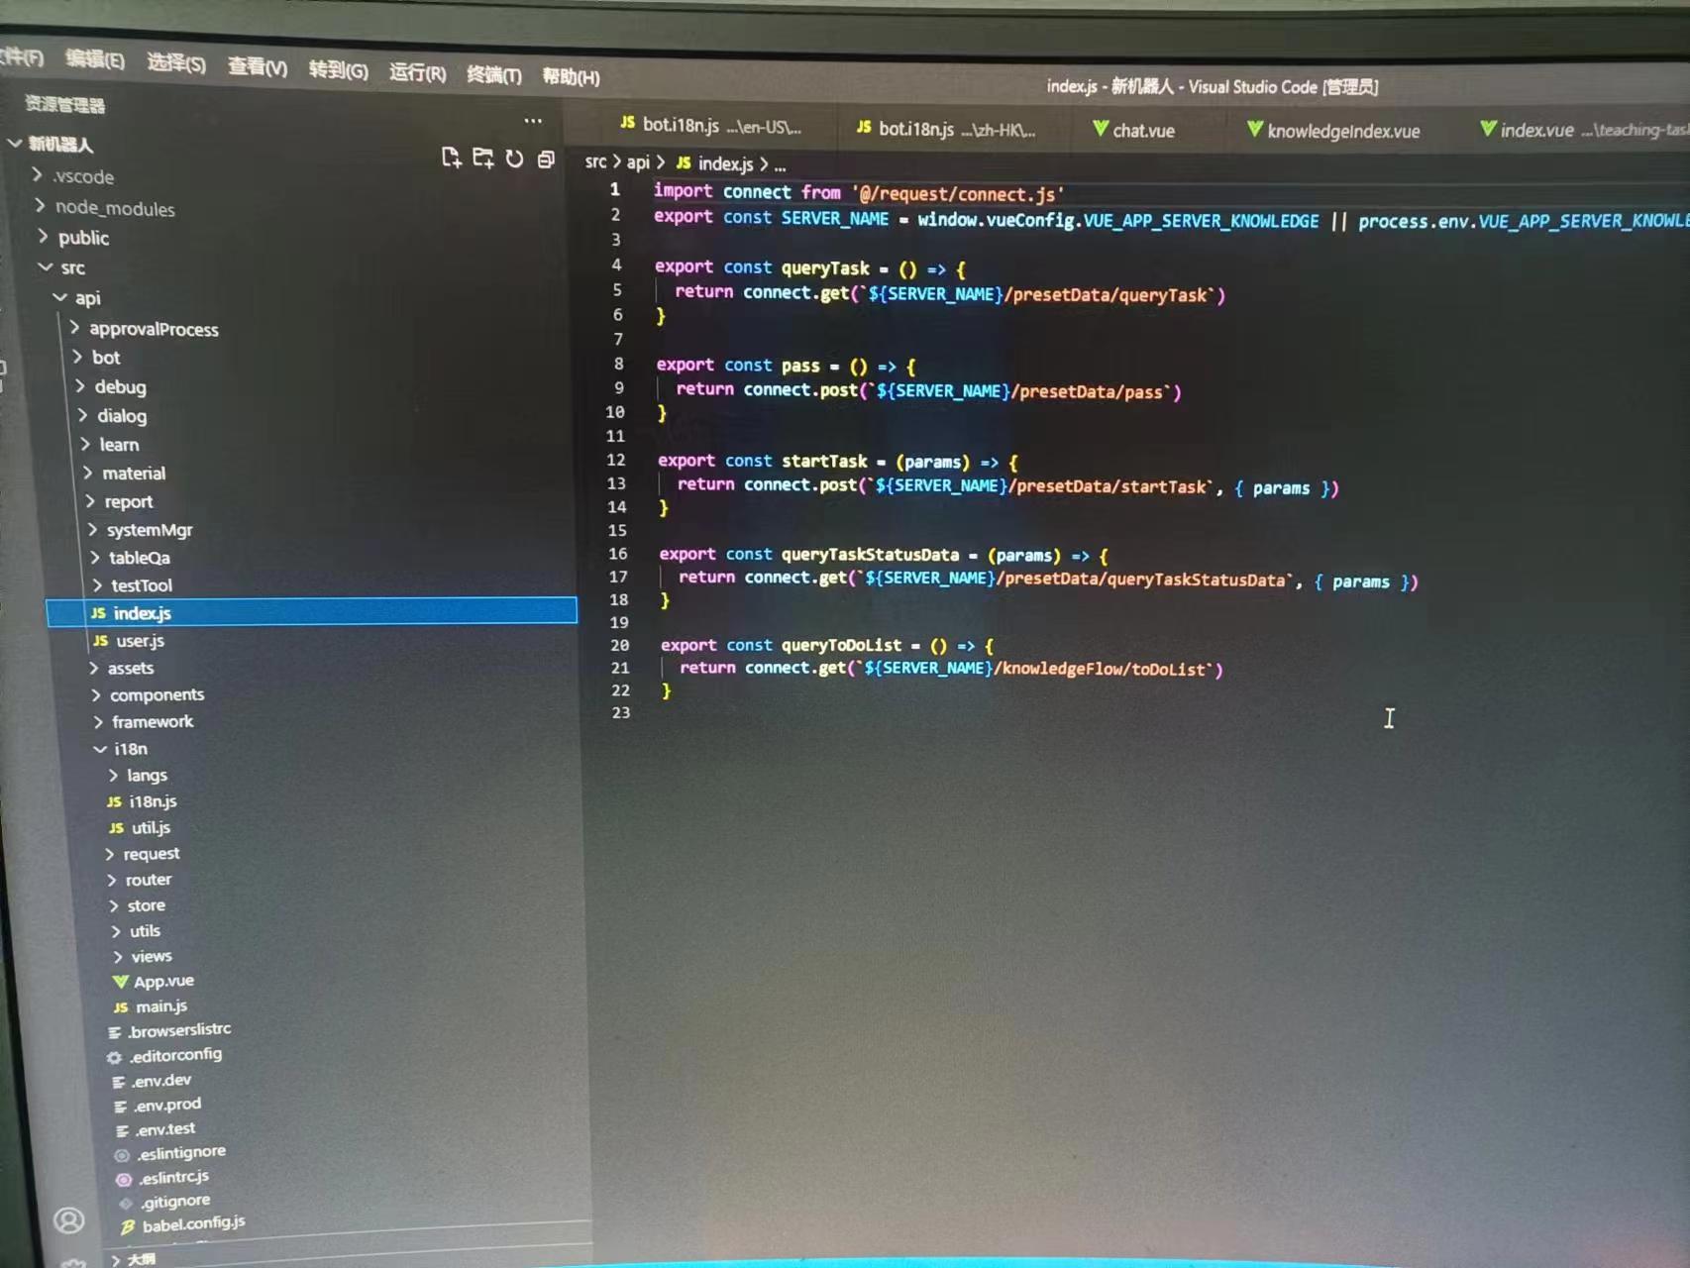Open the 终端(T) menu

[493, 75]
